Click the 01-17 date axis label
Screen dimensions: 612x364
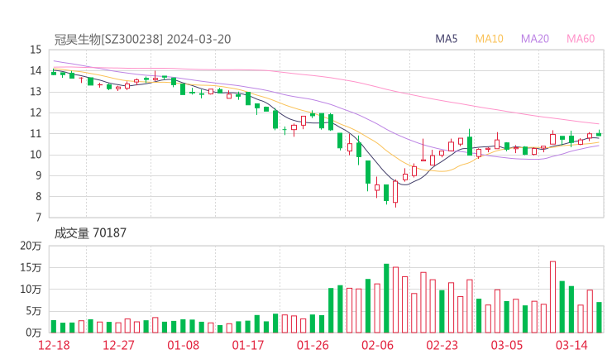pos(248,345)
